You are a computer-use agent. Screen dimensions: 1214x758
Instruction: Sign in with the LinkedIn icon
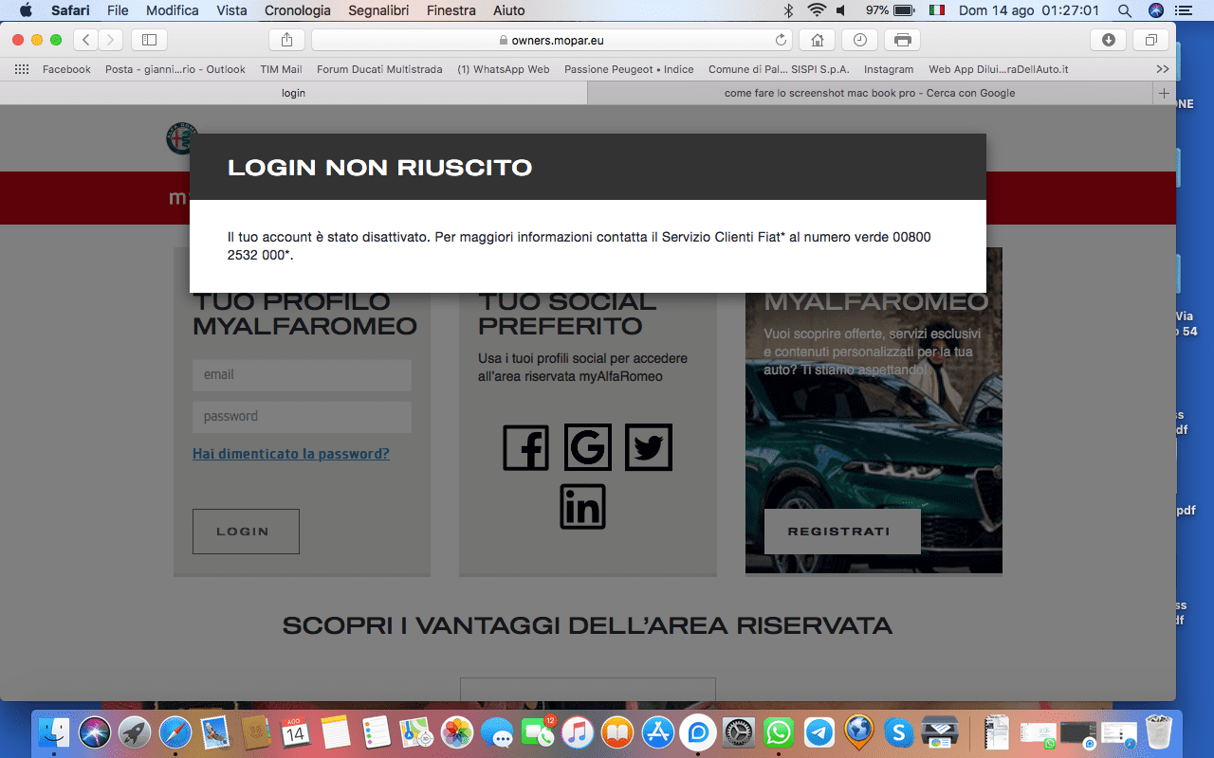coord(582,507)
